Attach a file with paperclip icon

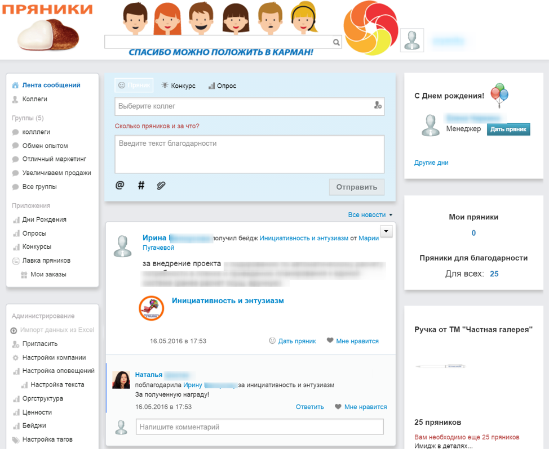click(x=161, y=185)
